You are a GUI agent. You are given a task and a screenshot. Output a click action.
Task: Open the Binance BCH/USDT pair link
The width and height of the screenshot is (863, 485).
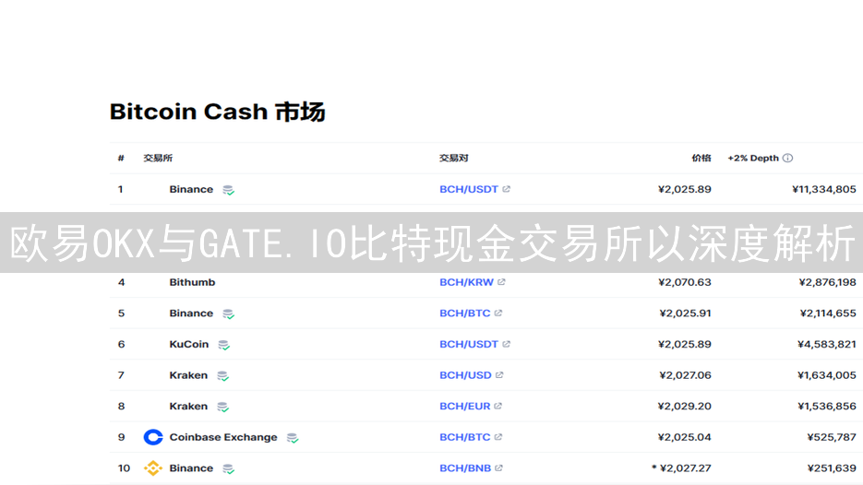point(469,189)
